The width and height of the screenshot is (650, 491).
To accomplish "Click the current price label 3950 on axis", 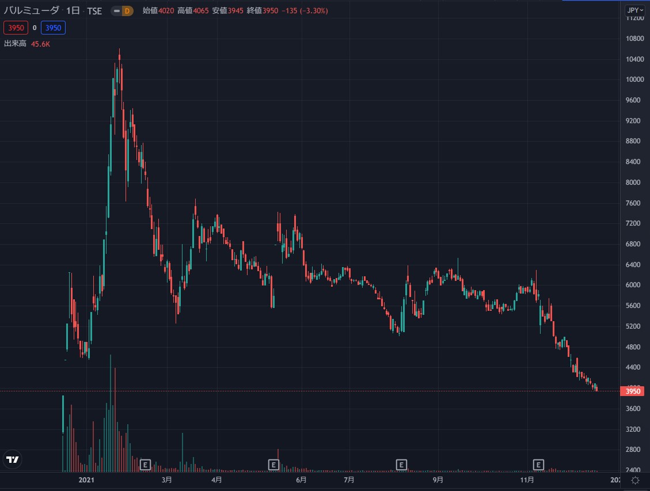I will 632,391.
